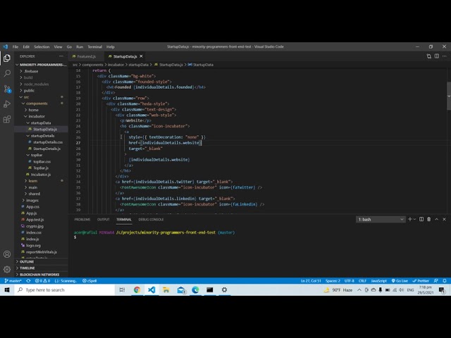Kill the terminal with trash icon
This screenshot has height=338, width=451.
point(429,219)
